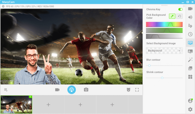
Task: Toggle the Chroma Key switch off
Action: (x=180, y=9)
